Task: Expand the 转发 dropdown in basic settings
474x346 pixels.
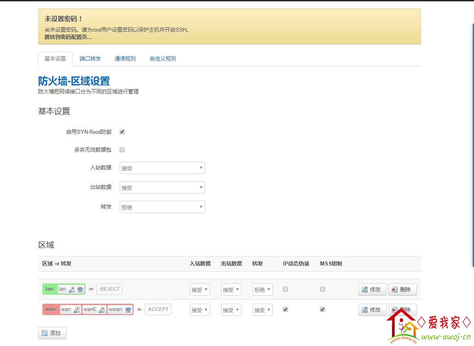Action: [162, 207]
